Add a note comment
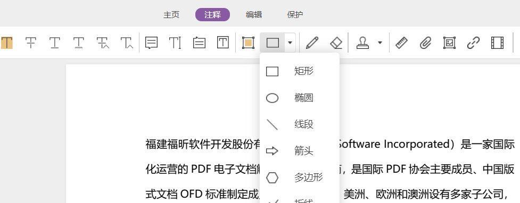 click(x=152, y=43)
